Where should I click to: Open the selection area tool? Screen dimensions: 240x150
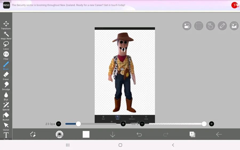pyautogui.click(x=198, y=26)
